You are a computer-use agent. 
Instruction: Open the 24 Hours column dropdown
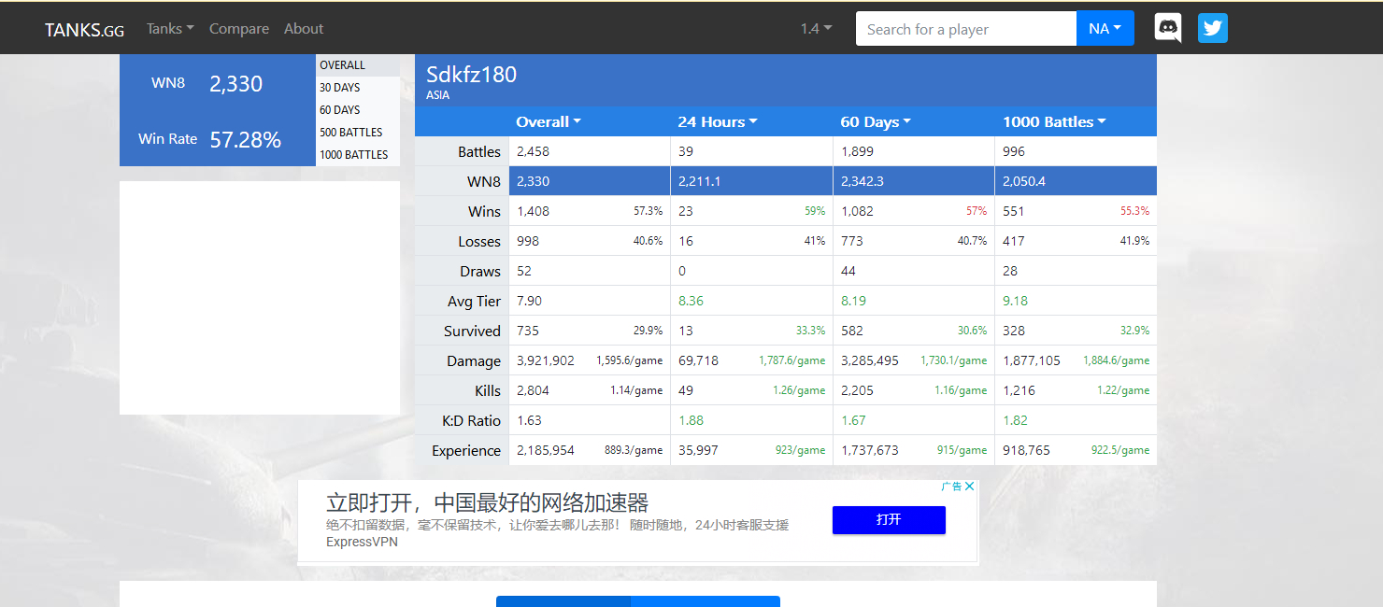(718, 122)
